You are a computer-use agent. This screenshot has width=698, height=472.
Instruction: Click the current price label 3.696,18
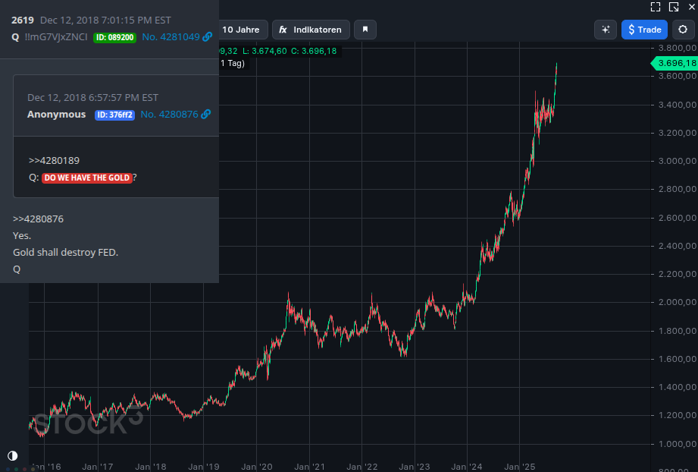coord(675,63)
